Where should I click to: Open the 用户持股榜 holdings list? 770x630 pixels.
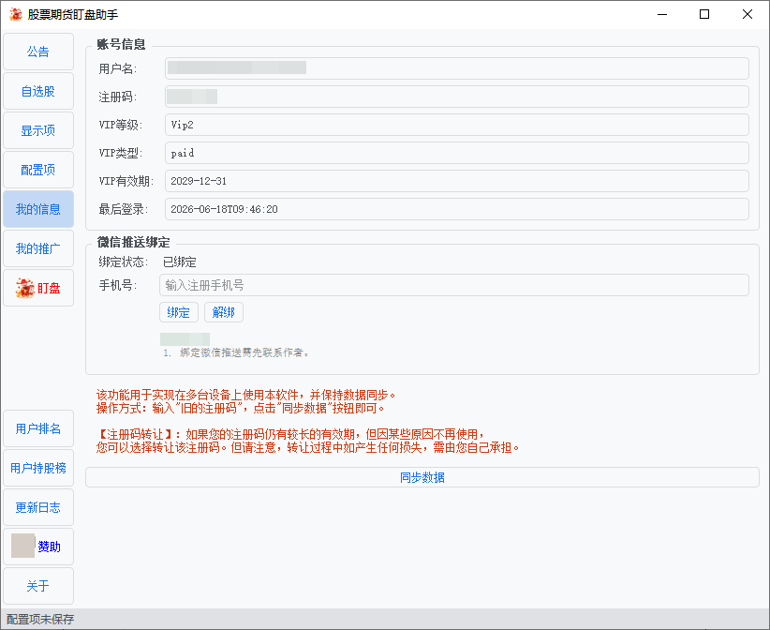(x=38, y=468)
